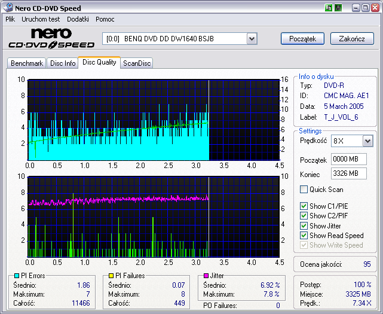Click the Nero CD-DVD Speed title bar icon

[x=8, y=8]
